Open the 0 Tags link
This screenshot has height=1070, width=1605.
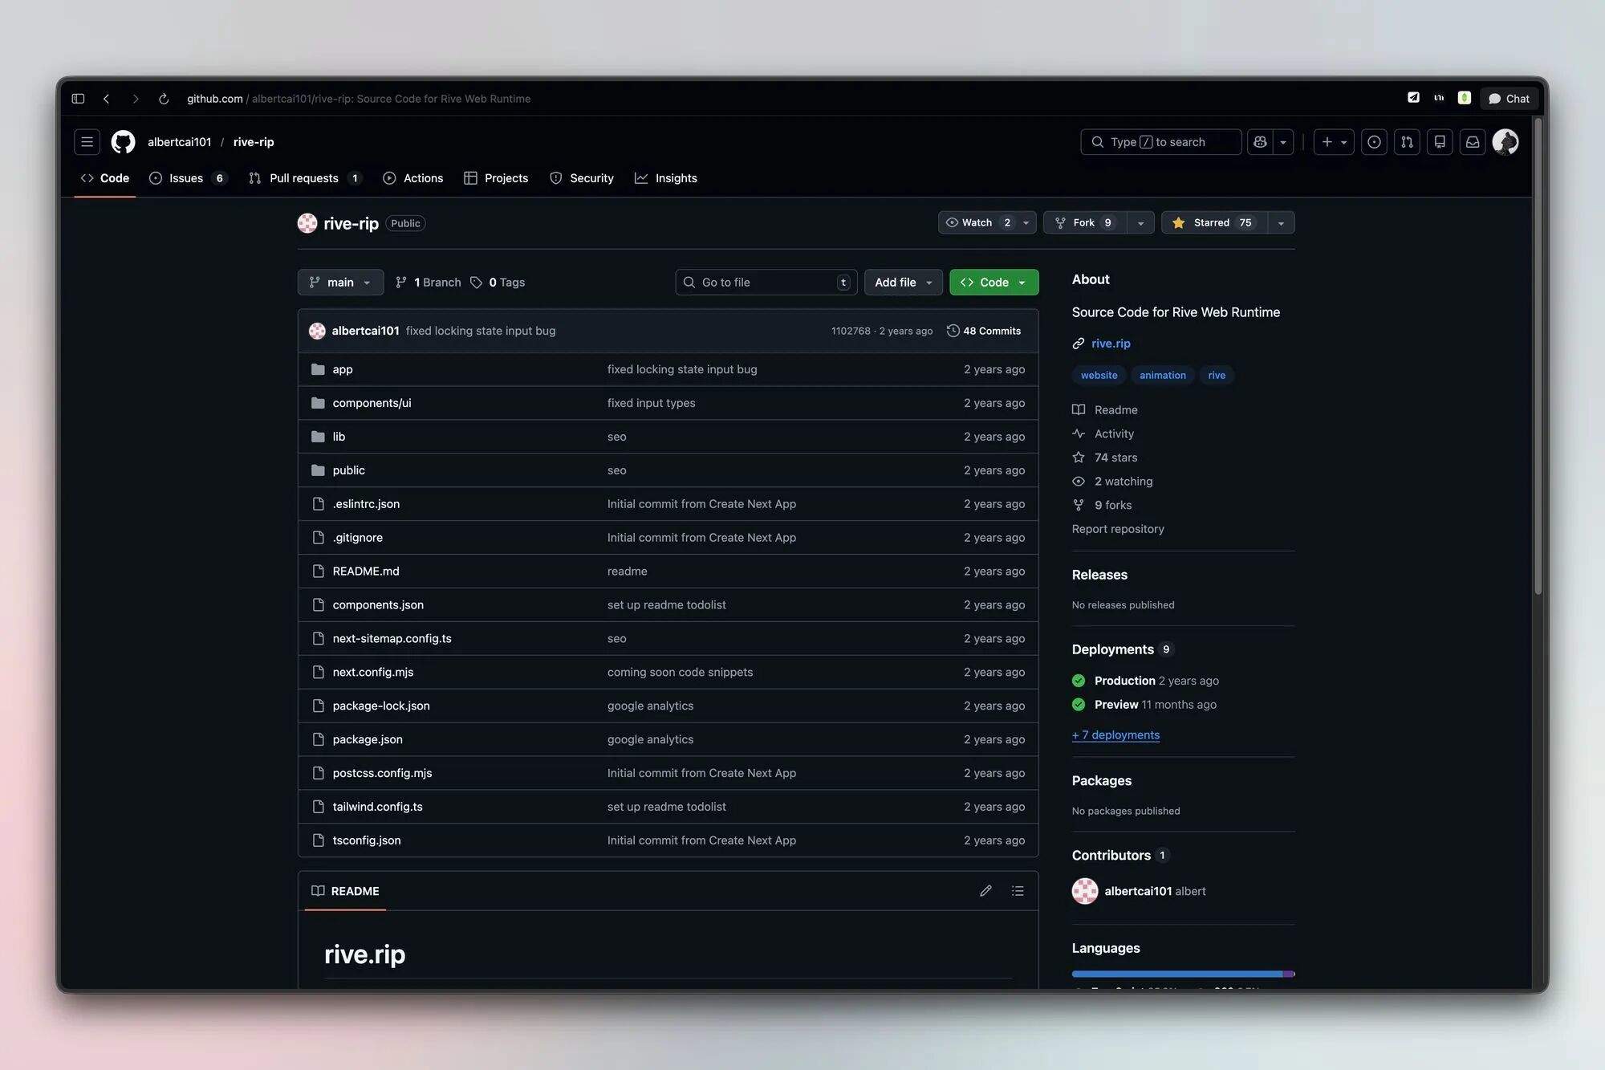498,283
